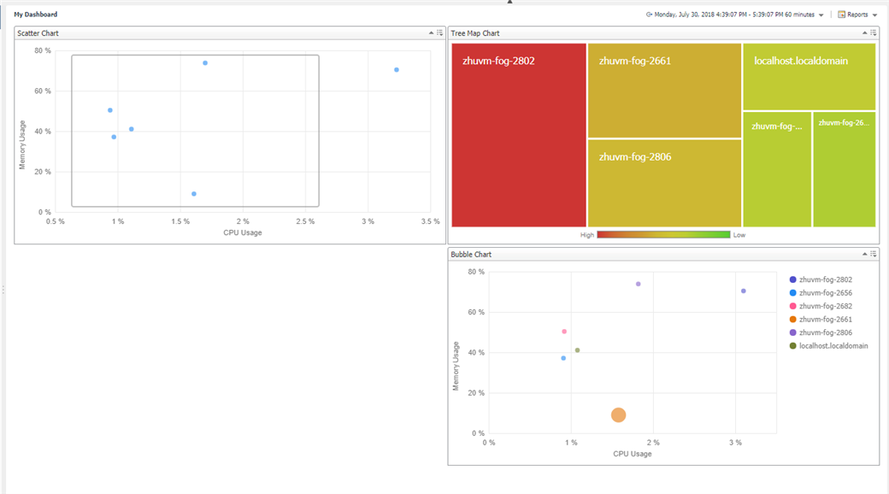This screenshot has width=889, height=494.
Task: Toggle zhuvm-fog-2806 legend entry in Bubble Chart
Action: [x=821, y=332]
